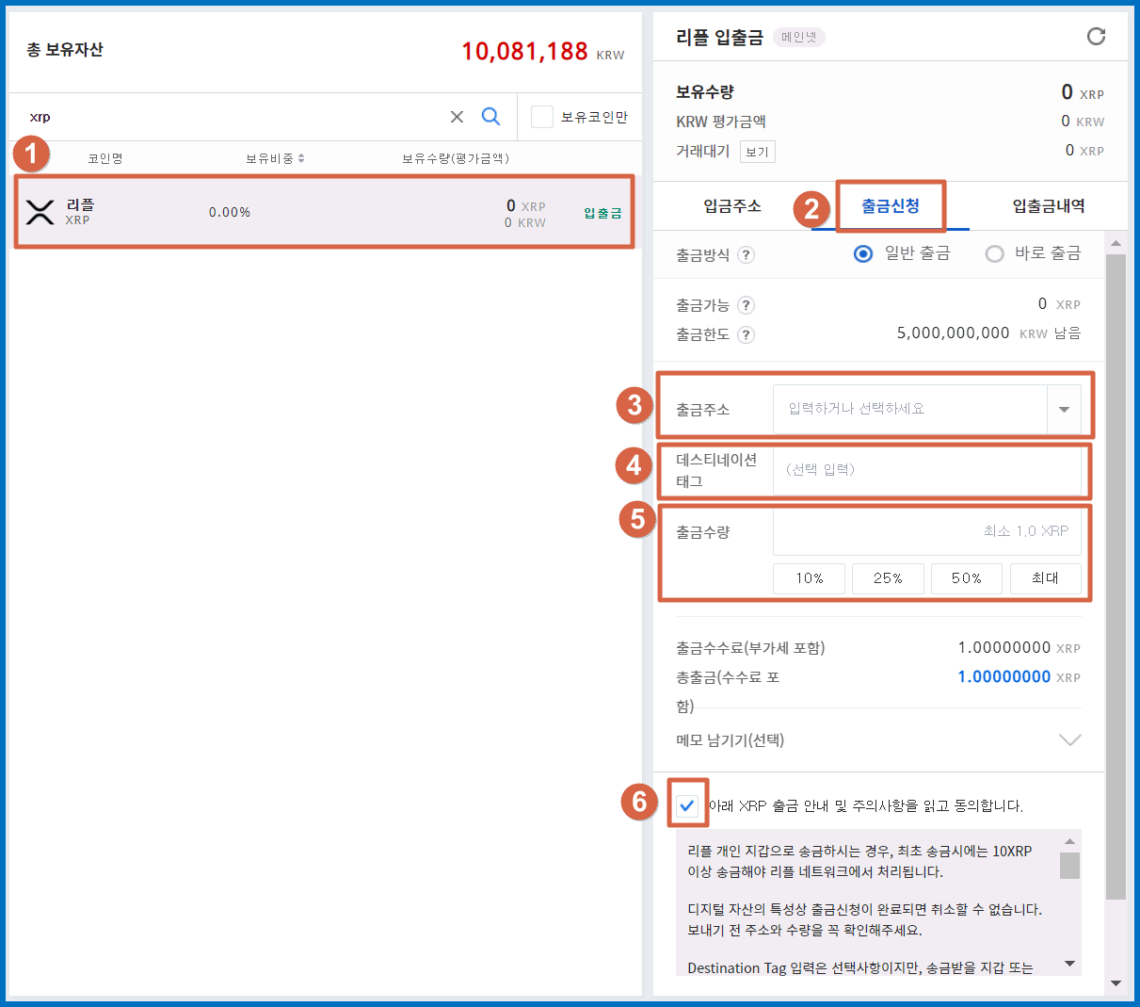The image size is (1140, 1007).
Task: Run the coin search with the magnifier icon
Action: pos(490,116)
